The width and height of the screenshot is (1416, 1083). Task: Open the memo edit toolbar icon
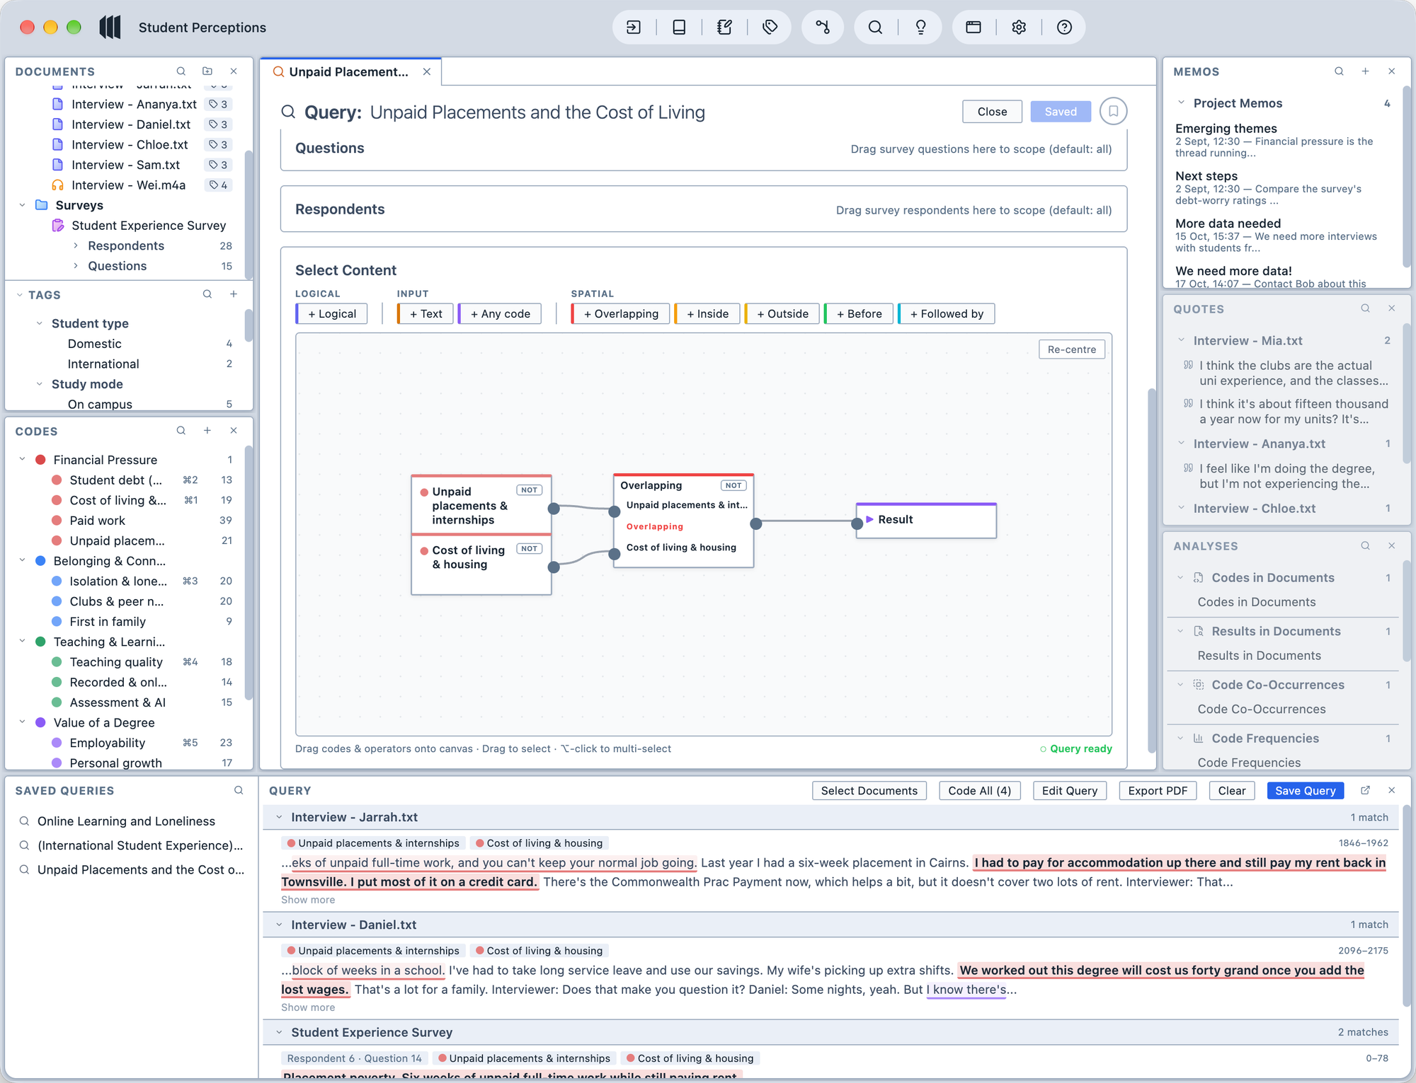724,28
